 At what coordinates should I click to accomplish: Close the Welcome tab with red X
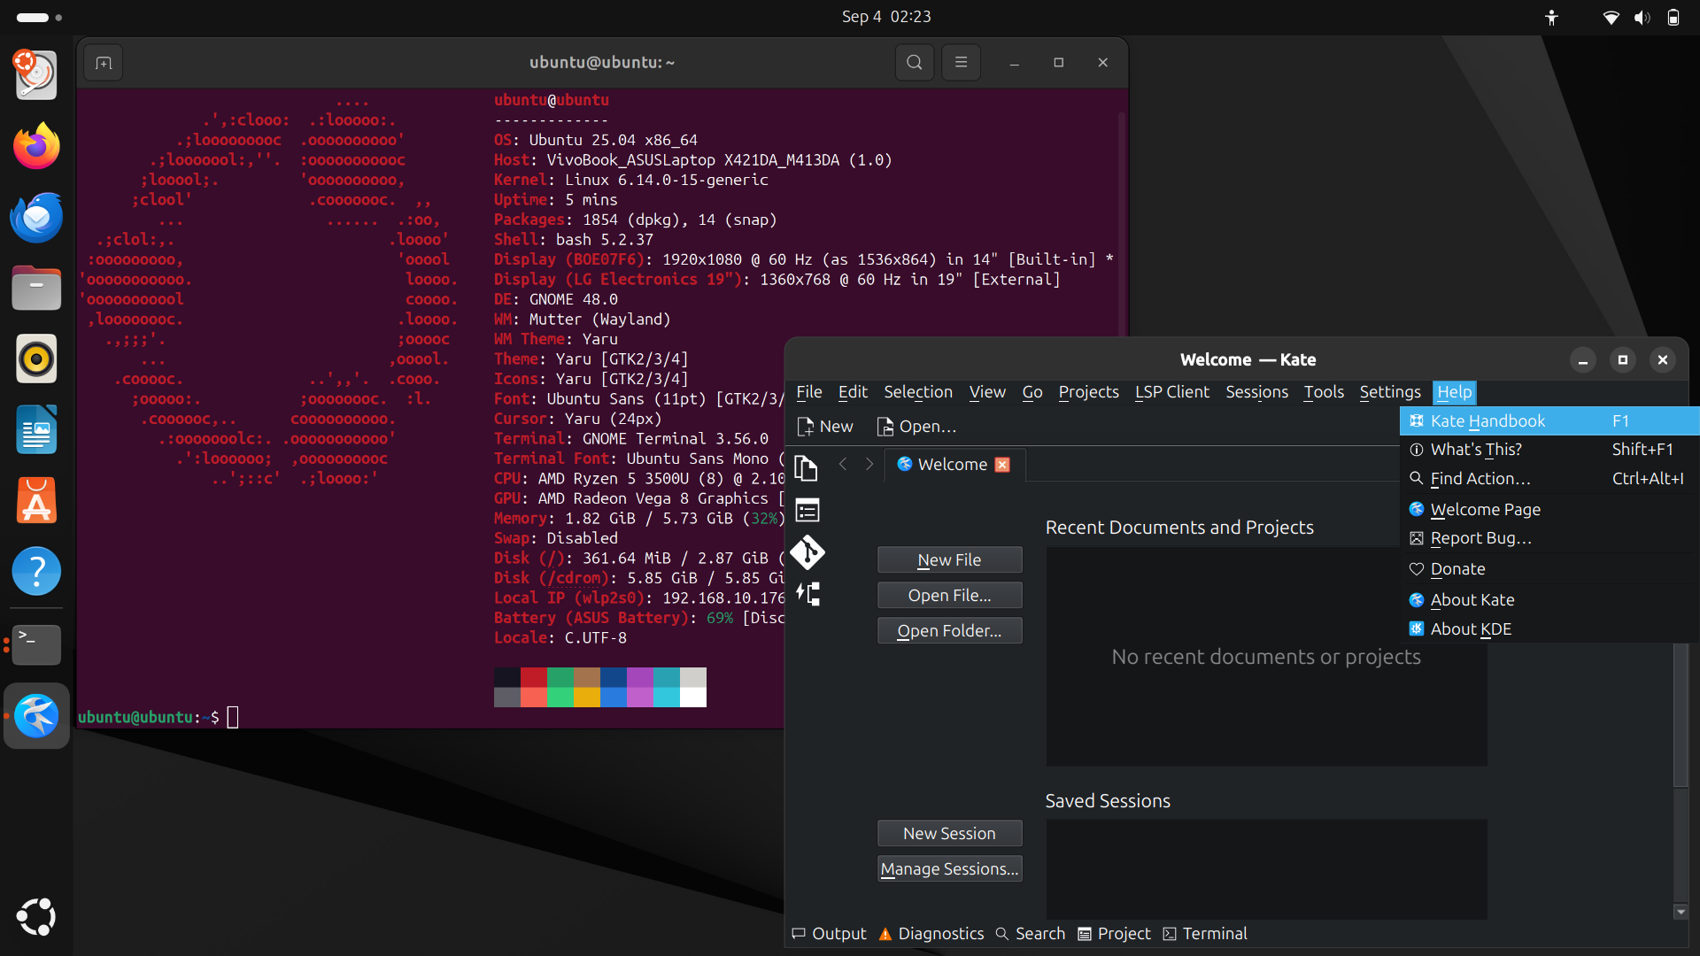[1002, 465]
